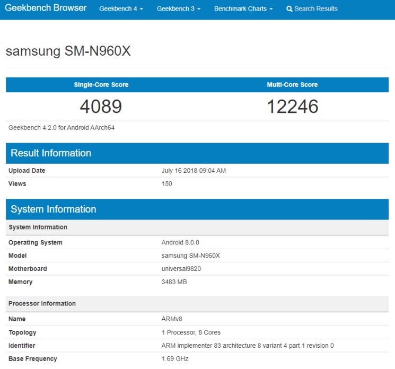Select the Multi-Core Score header
The image size is (395, 369).
tap(292, 85)
